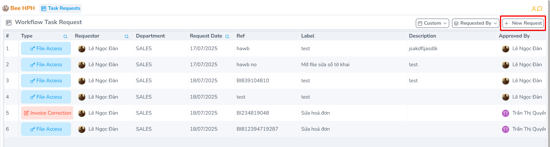Click File Access type in row 6
The image size is (550, 147).
click(x=46, y=129)
